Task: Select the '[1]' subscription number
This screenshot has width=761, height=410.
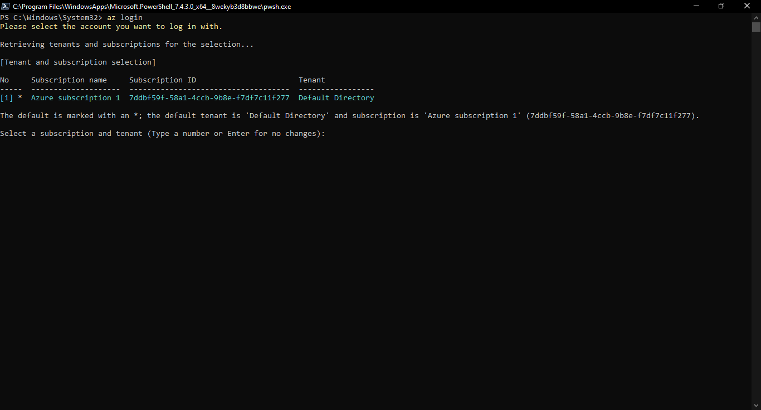Action: click(7, 98)
